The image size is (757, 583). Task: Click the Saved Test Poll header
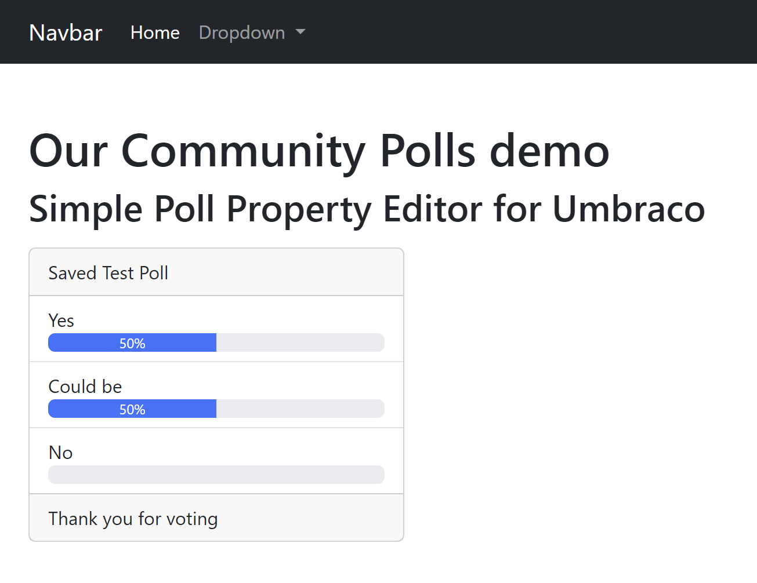[108, 272]
